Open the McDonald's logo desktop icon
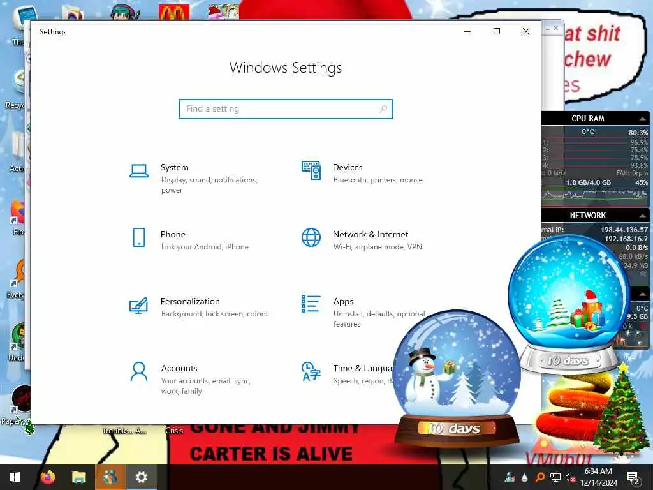 (173, 11)
